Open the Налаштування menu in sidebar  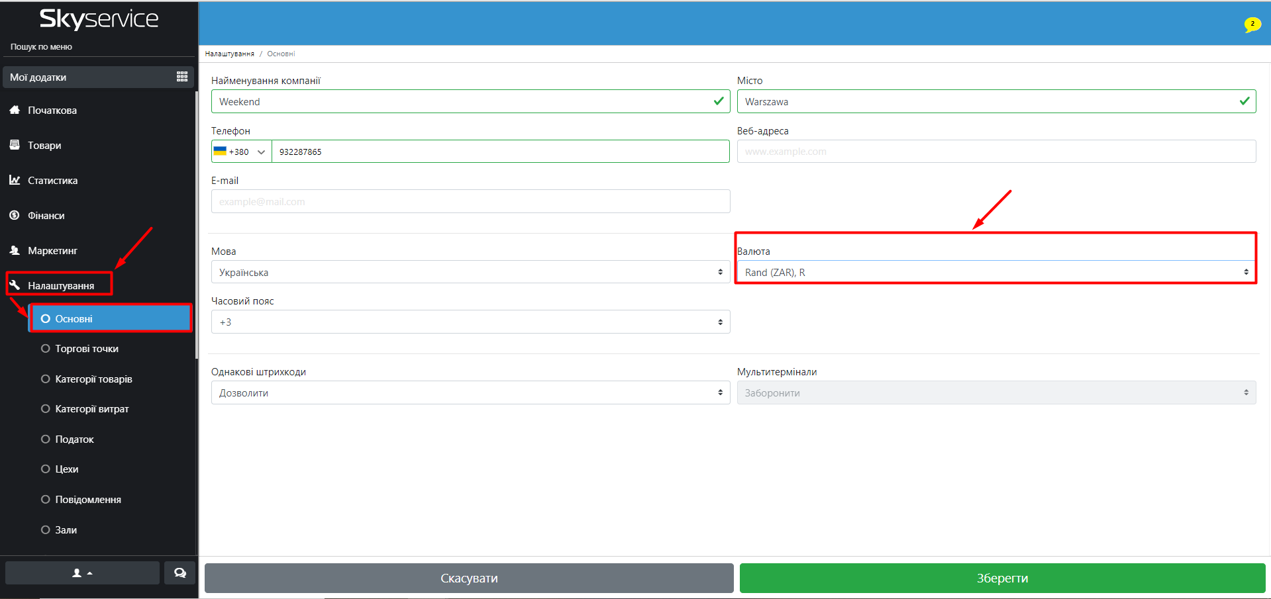[x=60, y=285]
